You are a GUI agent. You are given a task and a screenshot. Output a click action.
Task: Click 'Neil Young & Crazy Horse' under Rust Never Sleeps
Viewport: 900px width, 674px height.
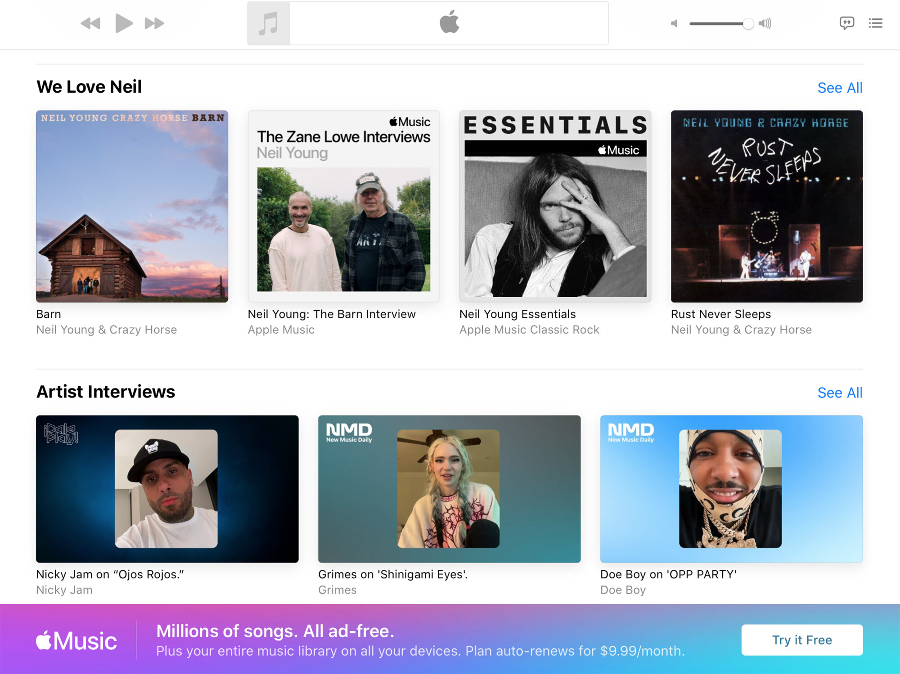click(x=741, y=330)
